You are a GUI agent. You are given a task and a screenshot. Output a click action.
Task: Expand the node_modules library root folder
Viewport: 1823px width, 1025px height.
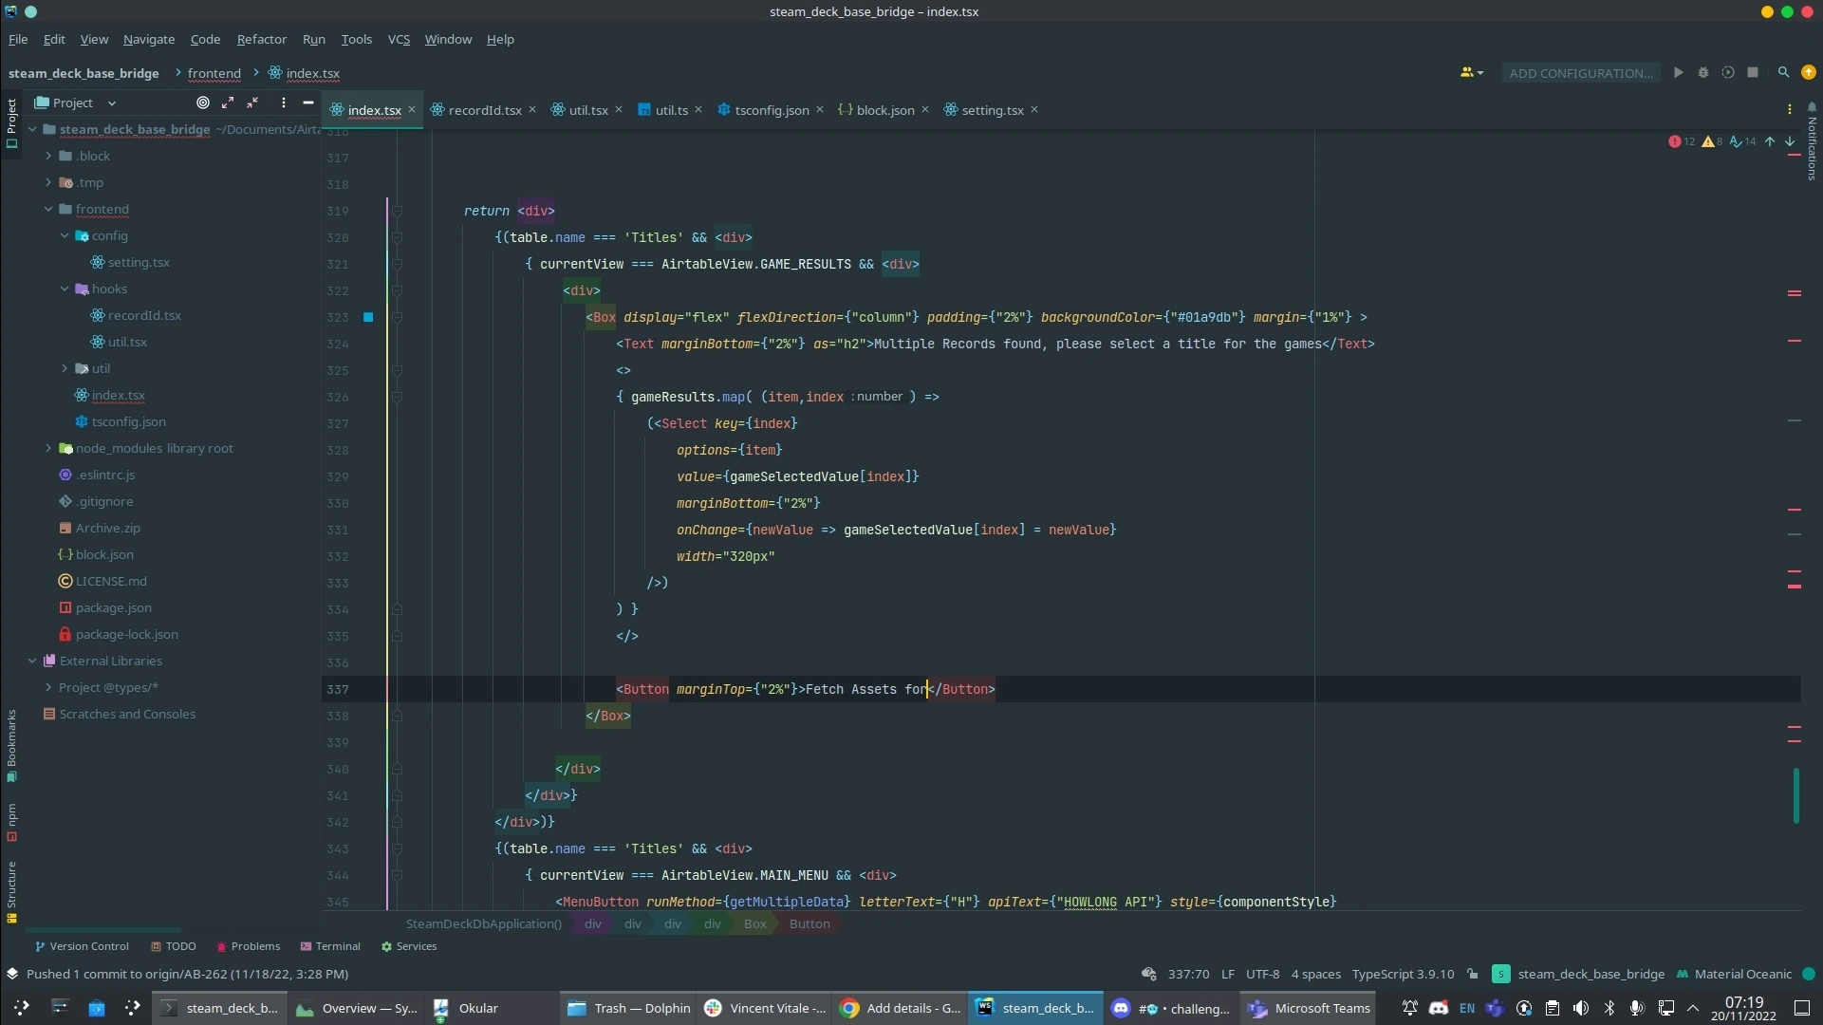48,448
